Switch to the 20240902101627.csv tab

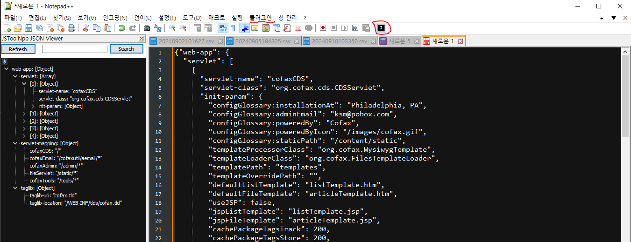pyautogui.click(x=187, y=41)
